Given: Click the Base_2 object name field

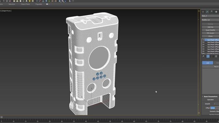Looking at the screenshot, I should [x=210, y=16].
